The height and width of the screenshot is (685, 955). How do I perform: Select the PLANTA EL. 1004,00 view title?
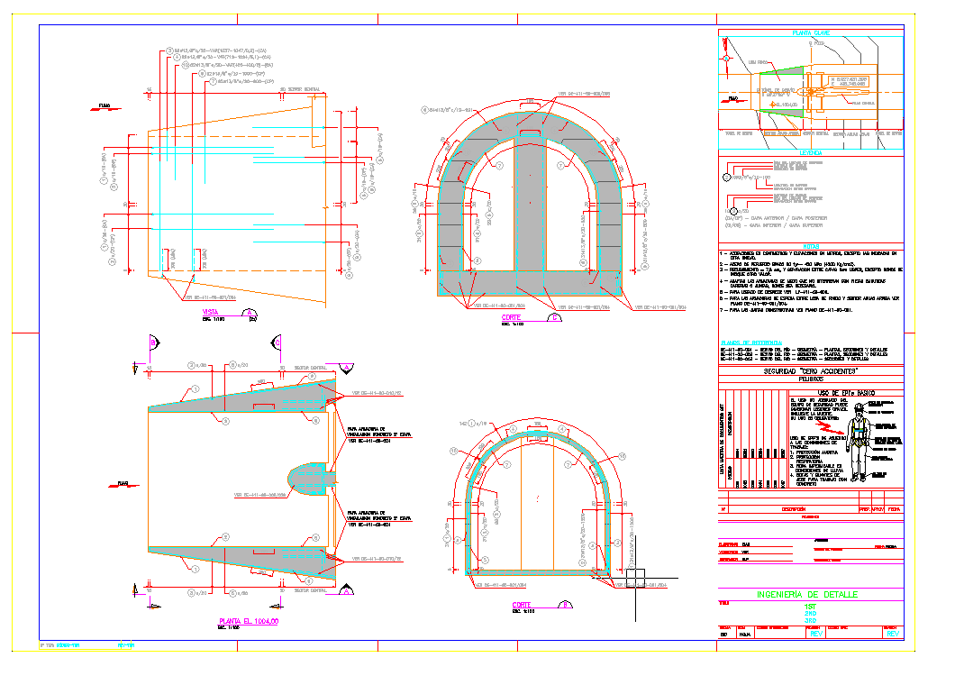249,622
